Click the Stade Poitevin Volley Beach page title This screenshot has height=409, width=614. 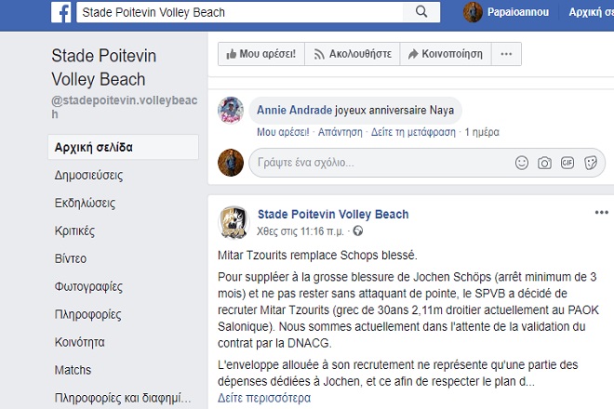[104, 67]
